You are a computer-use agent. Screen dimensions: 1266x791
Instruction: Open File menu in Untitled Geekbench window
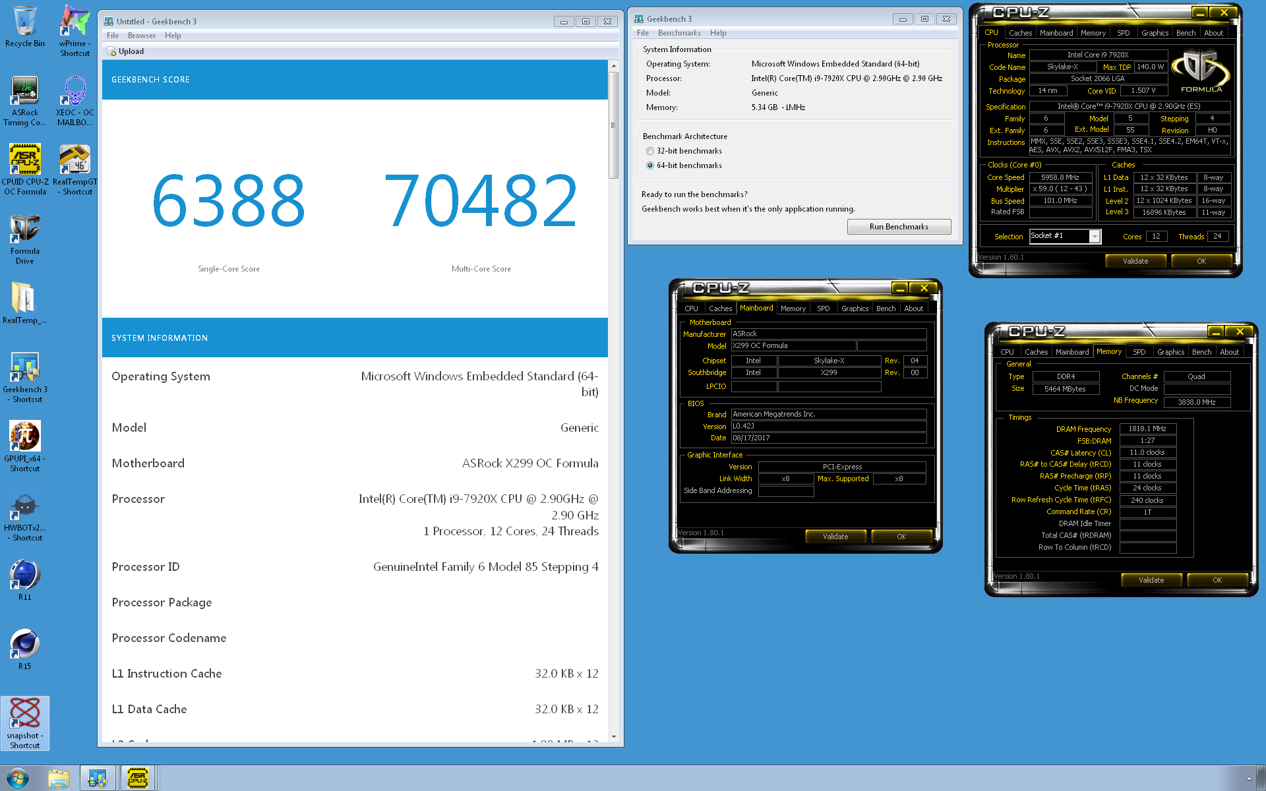pyautogui.click(x=113, y=36)
